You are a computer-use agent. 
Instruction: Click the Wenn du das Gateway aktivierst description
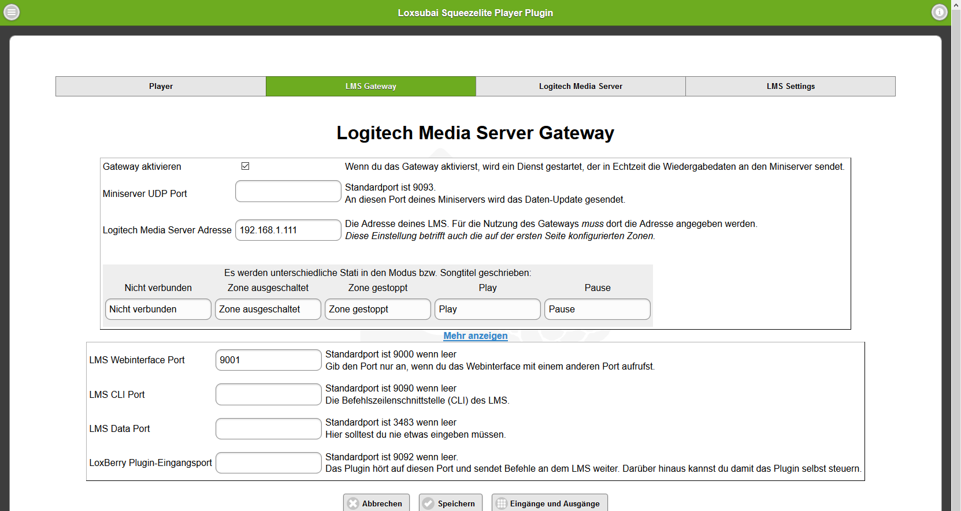[595, 166]
